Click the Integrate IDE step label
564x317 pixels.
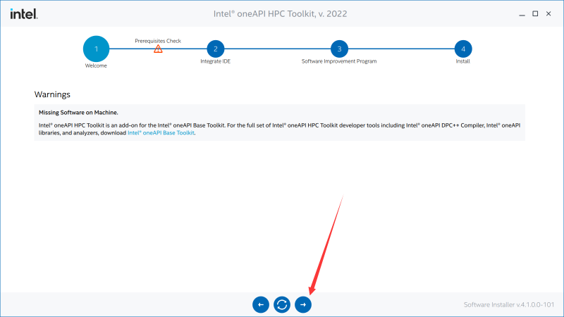[215, 61]
